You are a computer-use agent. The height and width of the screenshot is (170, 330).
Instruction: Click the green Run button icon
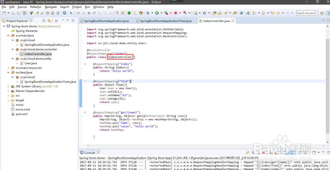pyautogui.click(x=157, y=13)
